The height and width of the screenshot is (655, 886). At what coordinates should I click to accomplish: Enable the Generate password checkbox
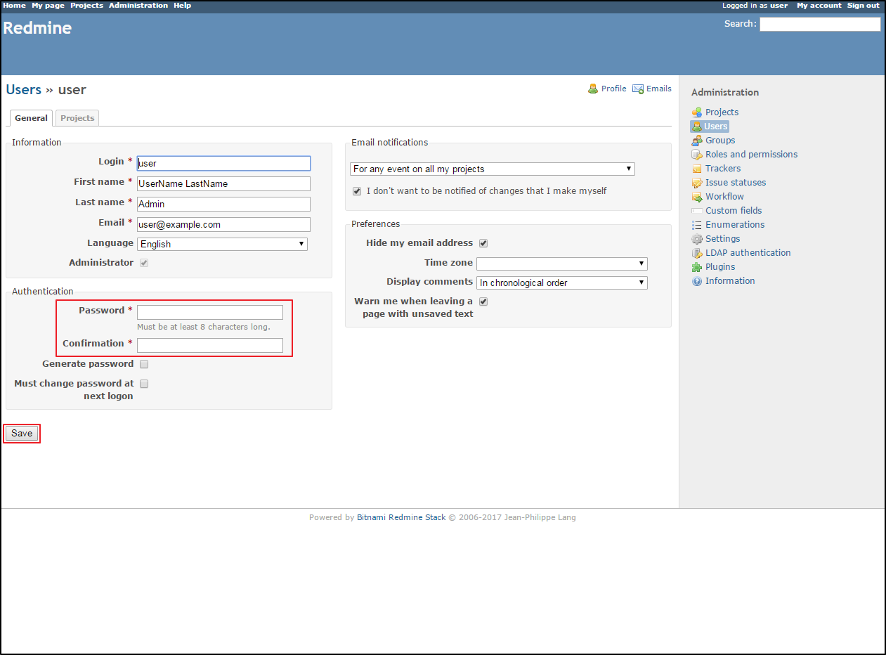click(144, 364)
